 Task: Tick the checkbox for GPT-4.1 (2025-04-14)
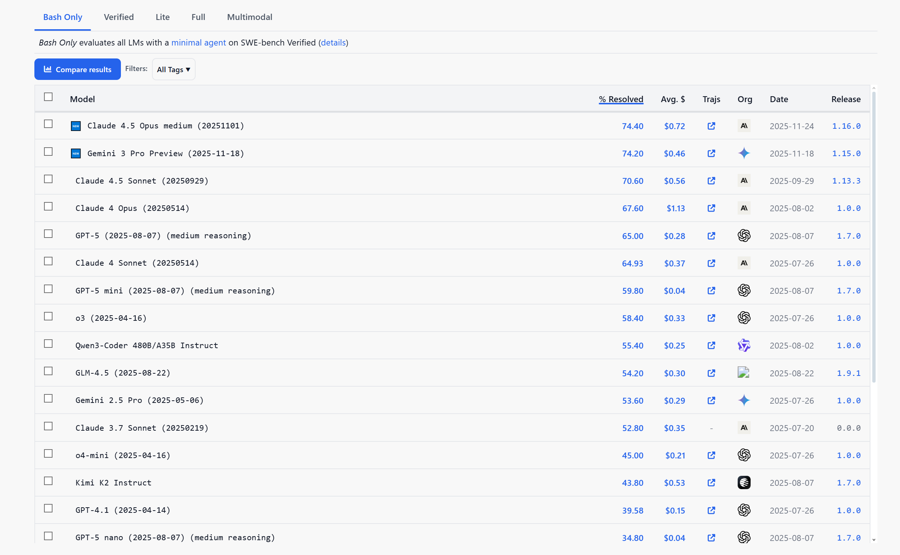[x=48, y=508]
